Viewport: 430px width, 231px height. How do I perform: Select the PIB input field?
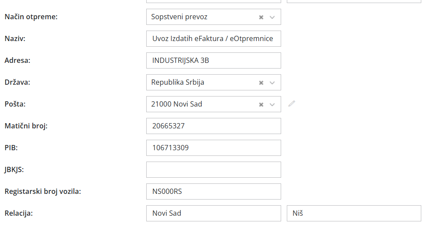(x=213, y=148)
